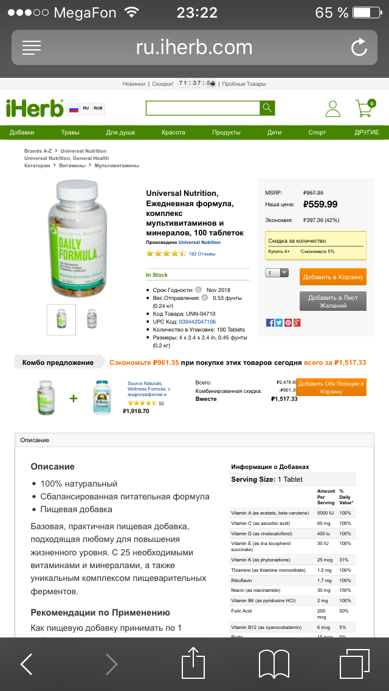Tap the Safari share icon
389x691 pixels.
pos(193,664)
